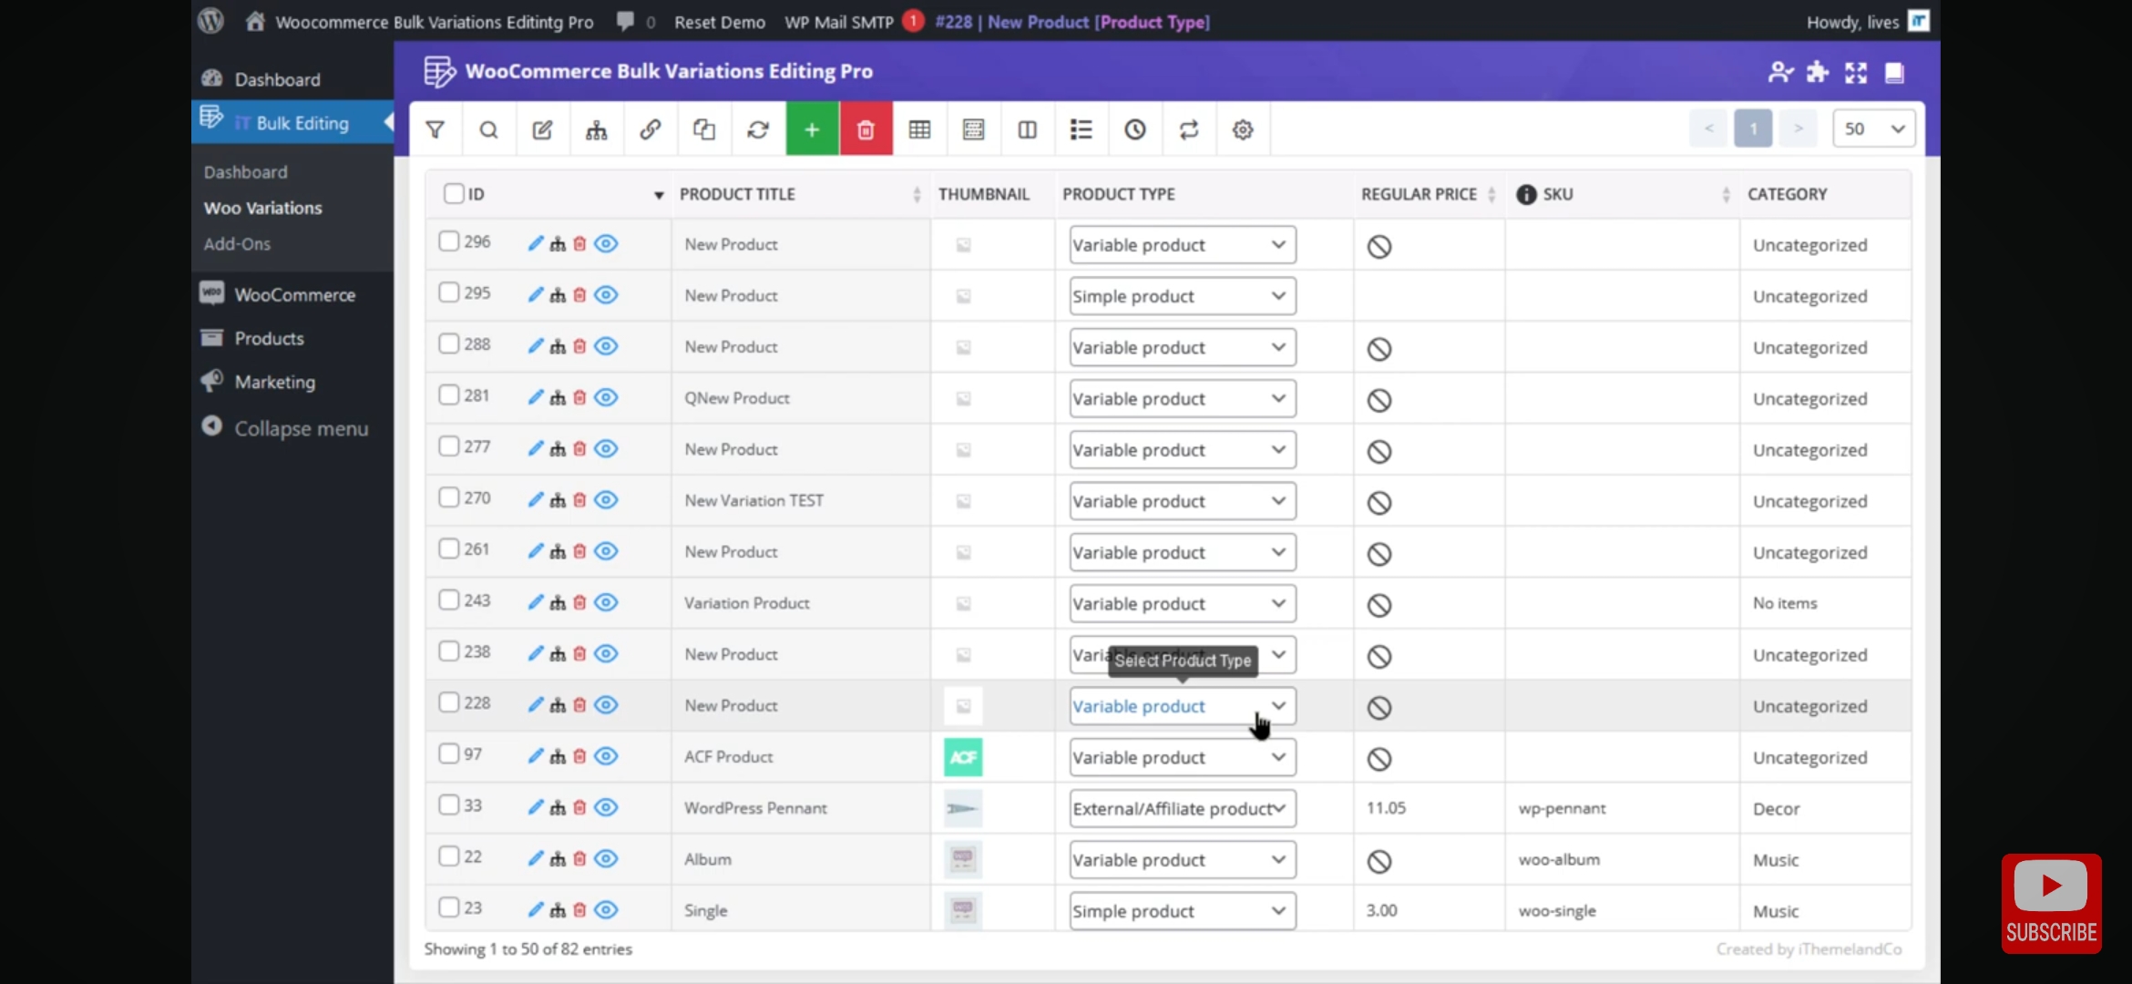Expand the 50 per-page dropdown

click(x=1873, y=129)
